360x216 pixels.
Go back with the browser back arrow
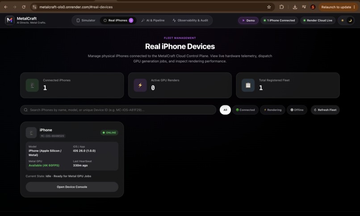6,7
